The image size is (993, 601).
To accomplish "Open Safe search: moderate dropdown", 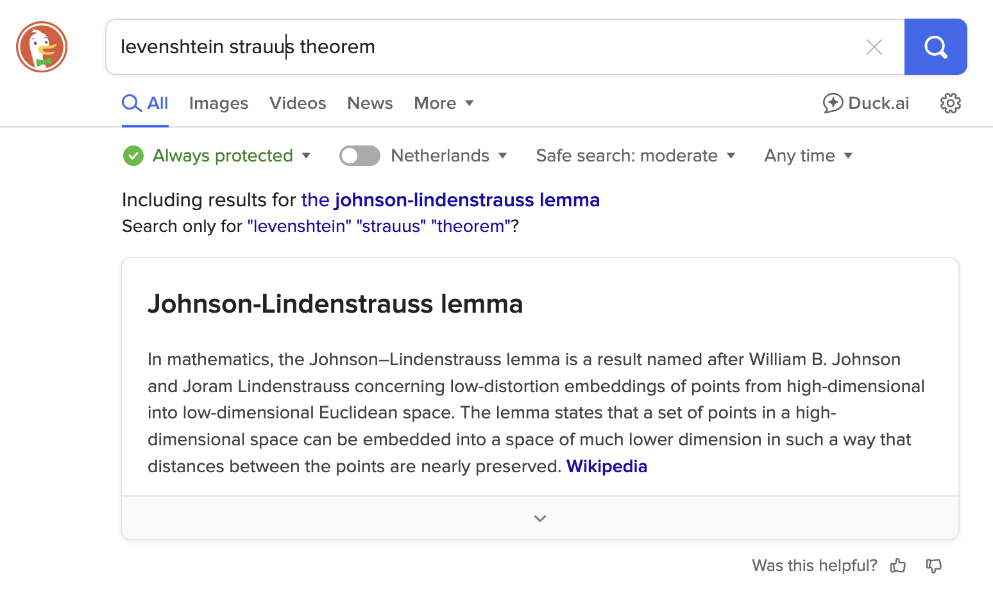I will pos(636,156).
